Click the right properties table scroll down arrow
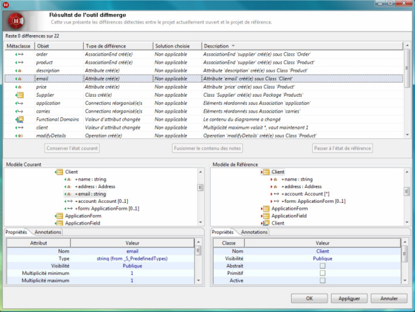415x312 pixels. (405, 280)
